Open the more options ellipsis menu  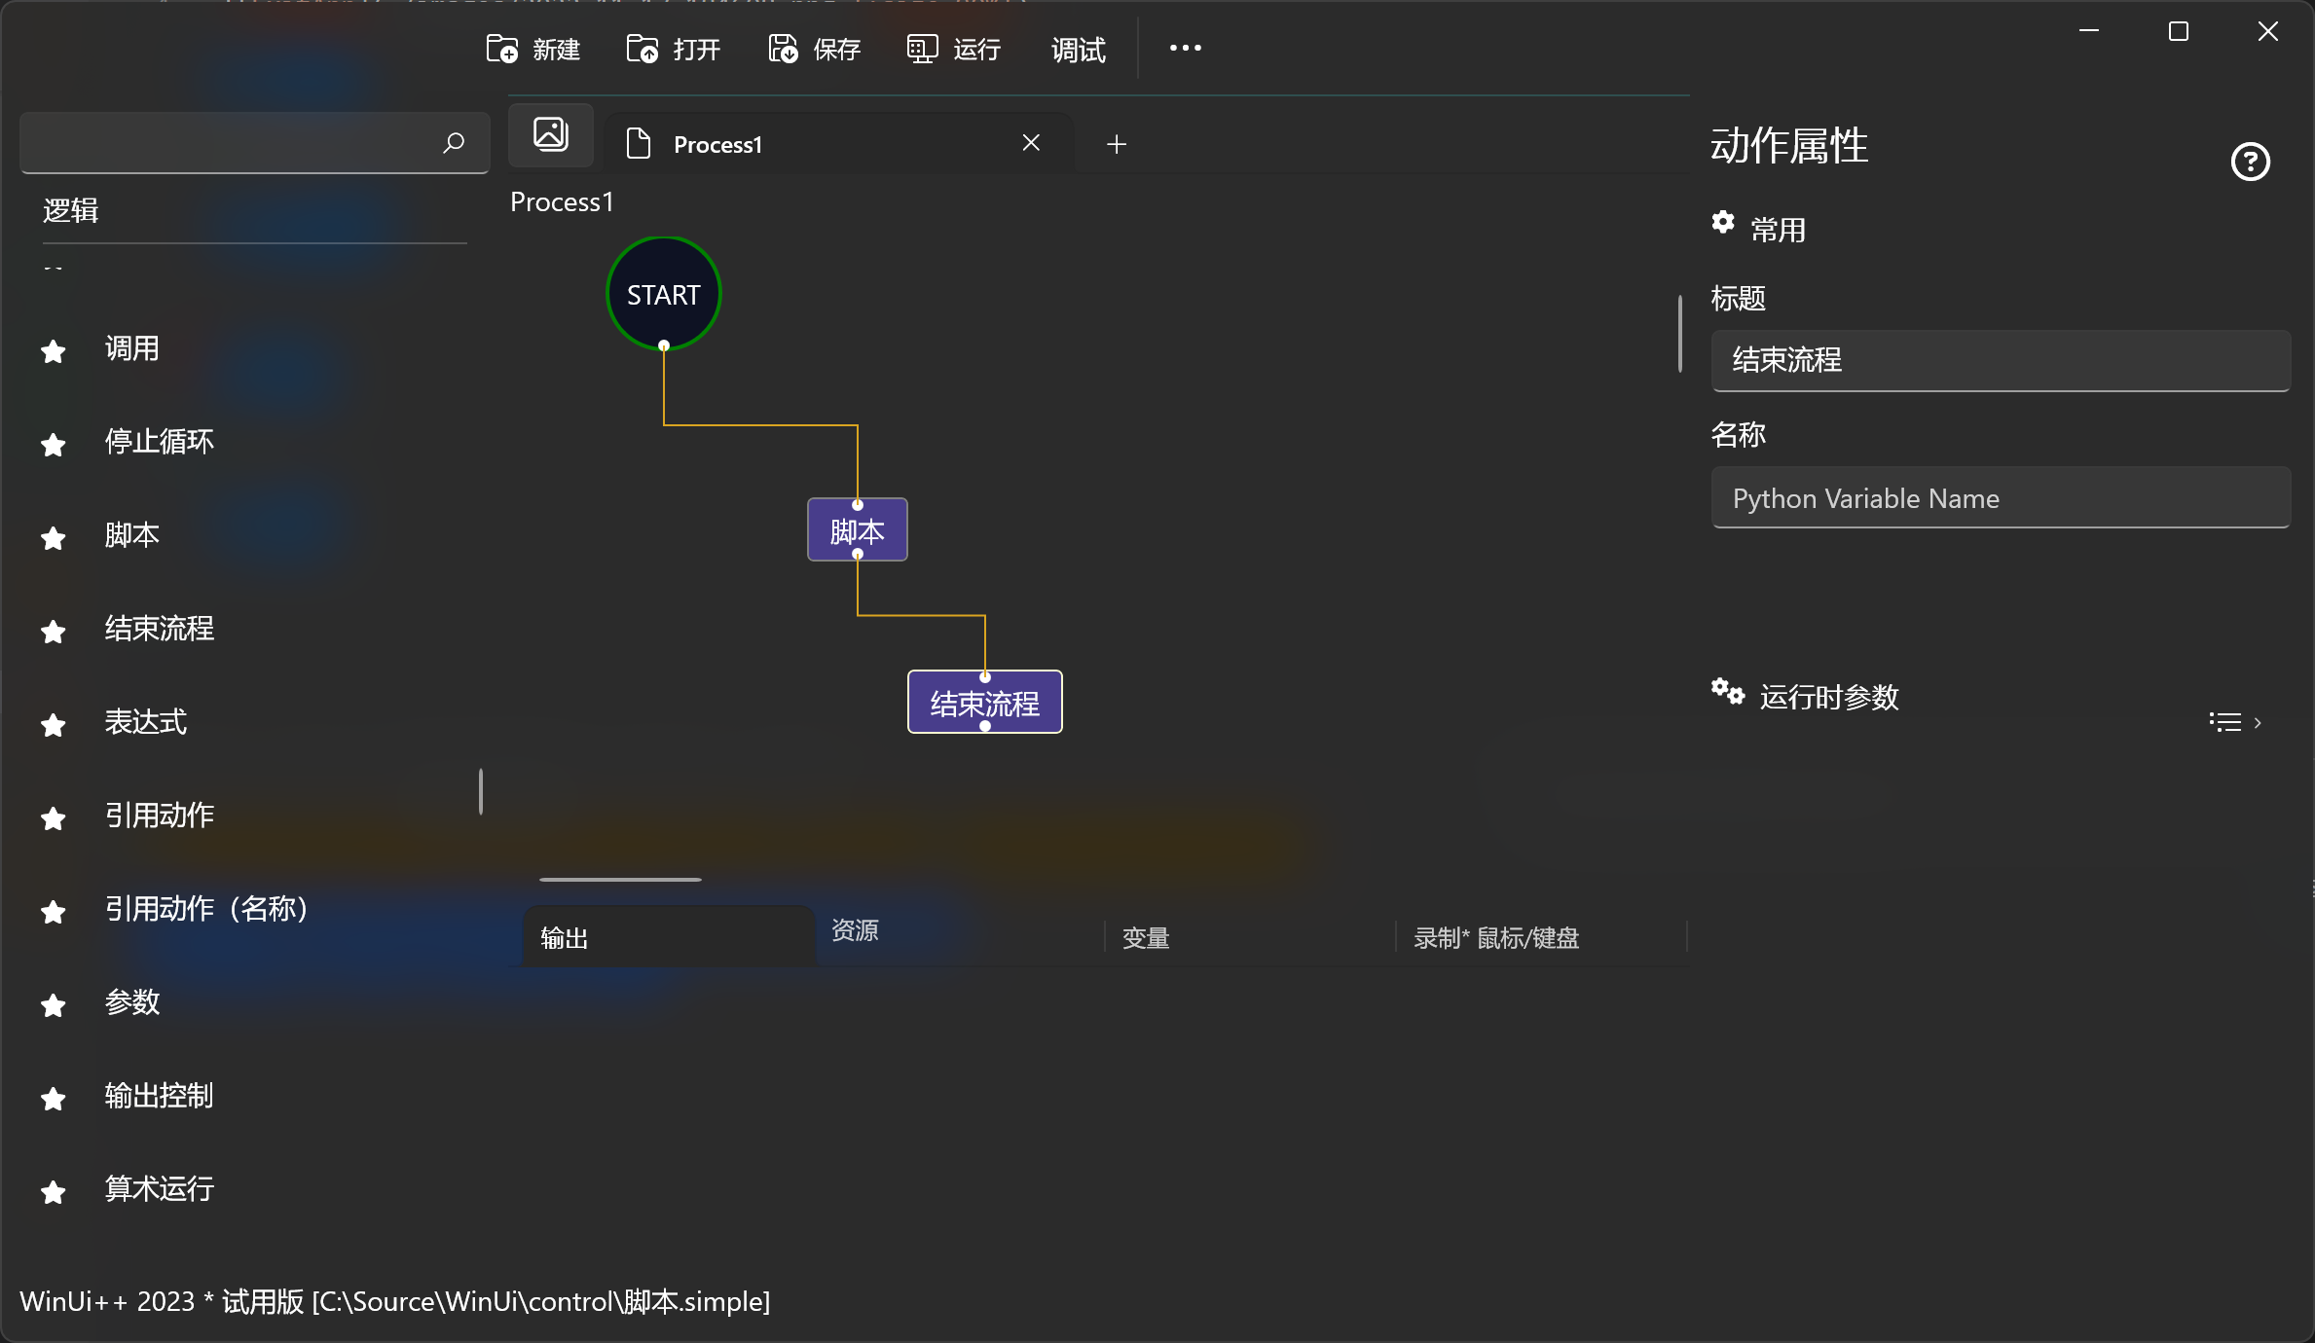1185,48
